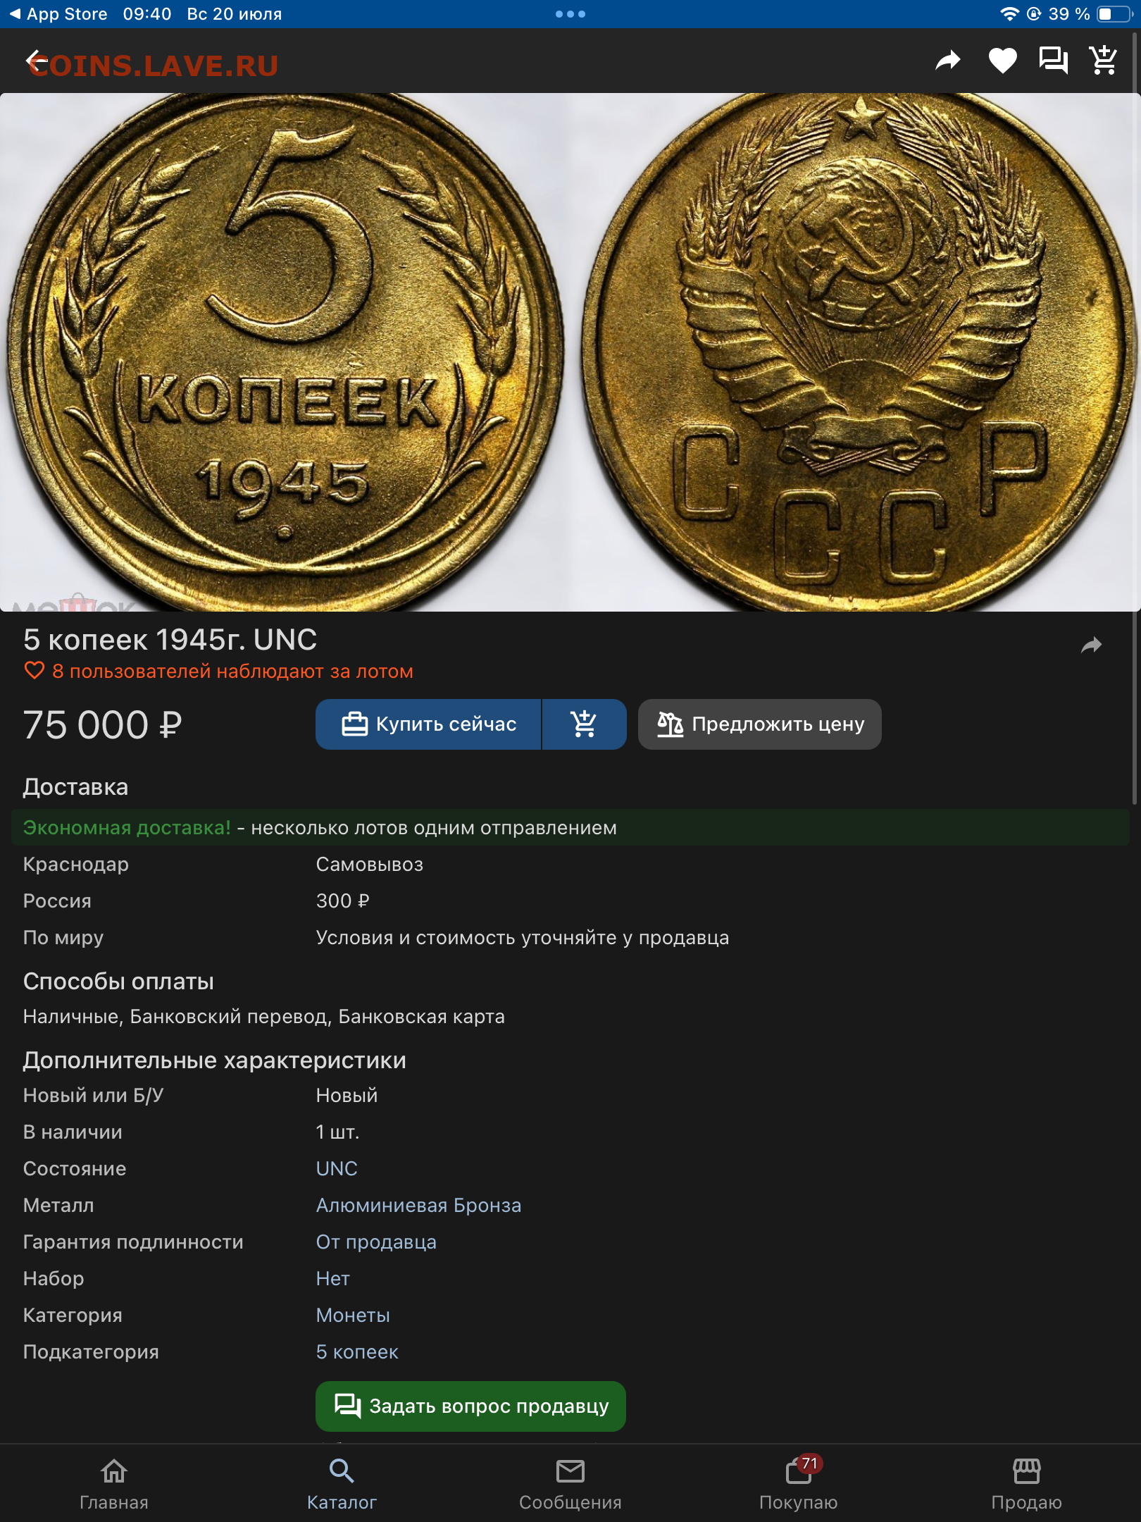Tap the Задать вопрос продавцу button

click(470, 1406)
